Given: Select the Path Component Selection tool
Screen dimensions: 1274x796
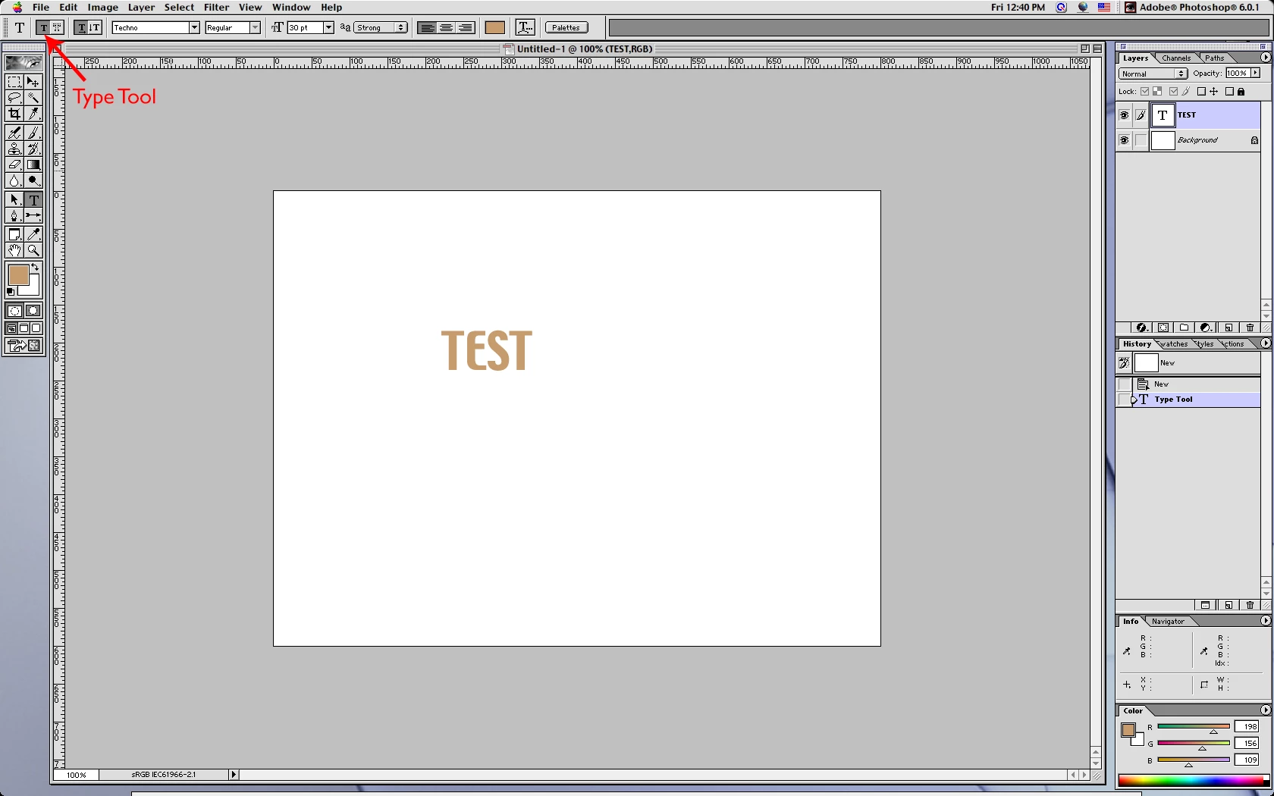Looking at the screenshot, I should click(x=14, y=199).
